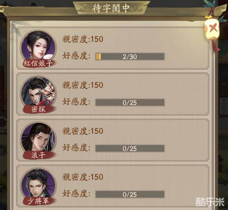Select the 密探 masked character portrait
This screenshot has height=210, width=228.
coord(38,93)
